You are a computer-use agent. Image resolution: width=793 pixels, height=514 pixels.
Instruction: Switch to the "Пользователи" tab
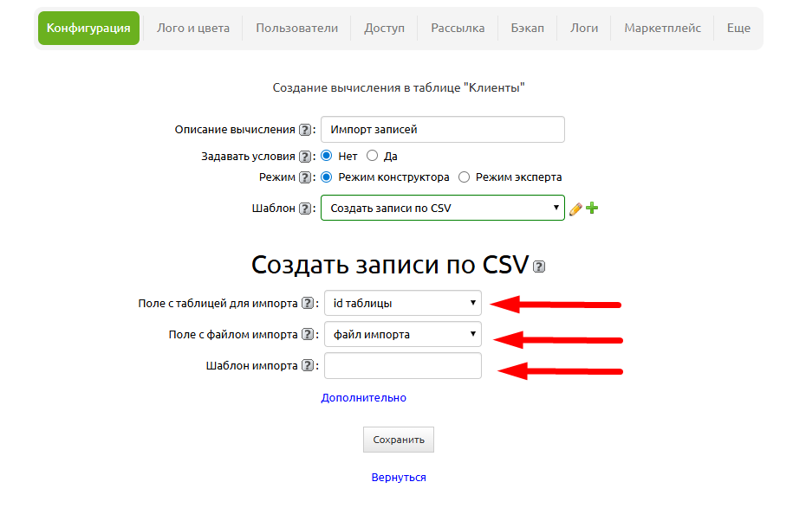tap(296, 29)
